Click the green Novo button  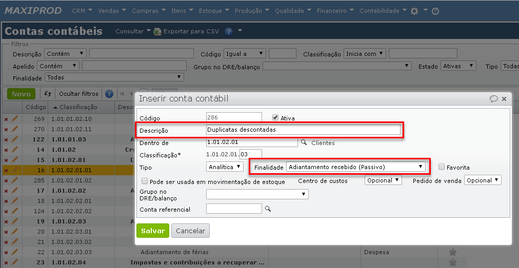tap(21, 94)
